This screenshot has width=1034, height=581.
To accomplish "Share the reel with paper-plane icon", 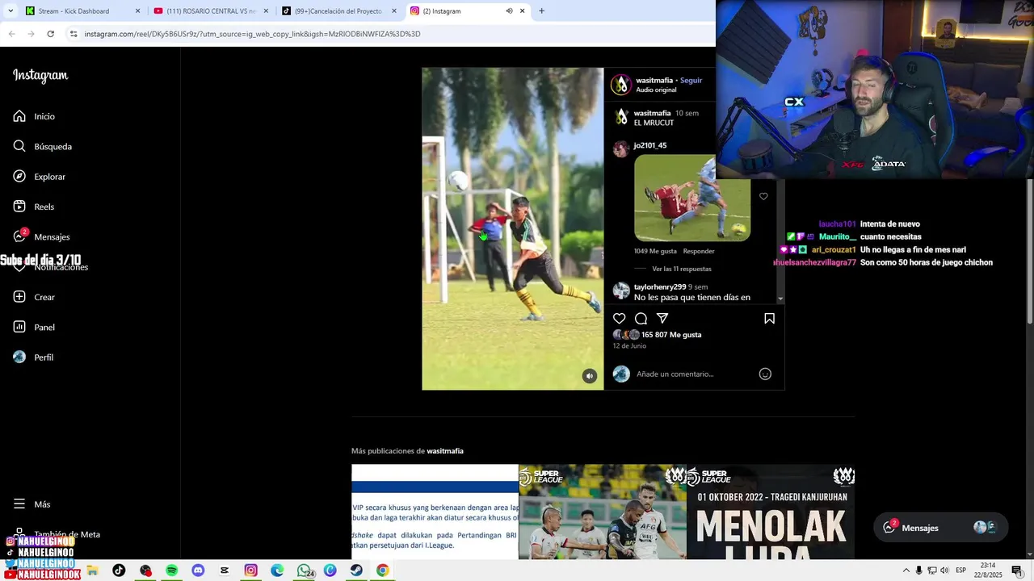I will pyautogui.click(x=662, y=319).
